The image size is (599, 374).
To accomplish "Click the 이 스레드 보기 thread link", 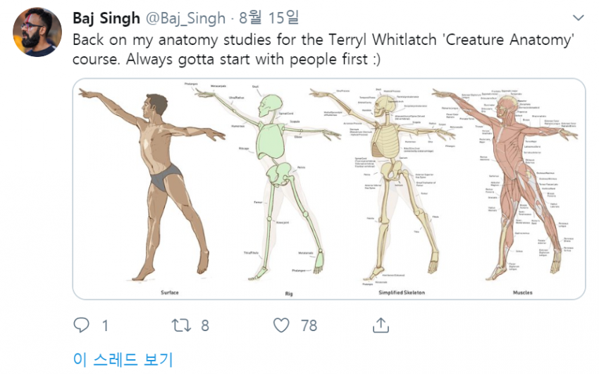I will pos(123,359).
